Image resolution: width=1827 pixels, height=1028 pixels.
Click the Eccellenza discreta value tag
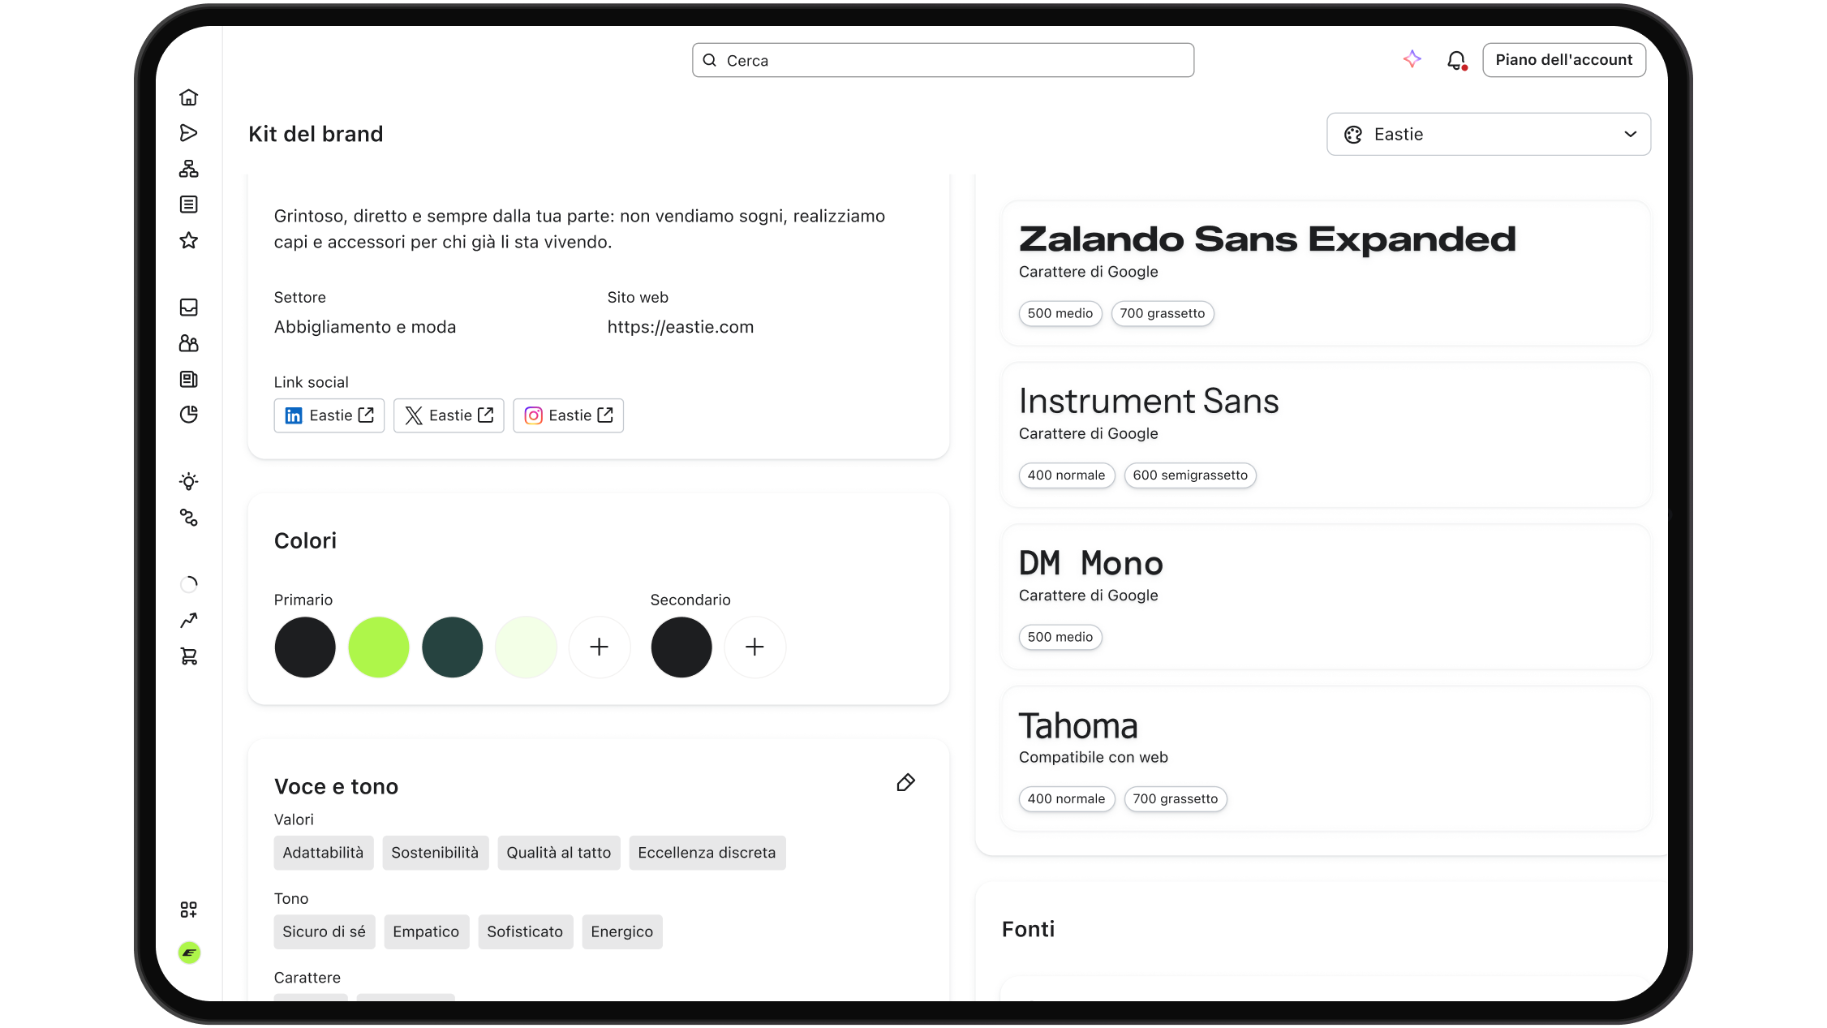707,853
